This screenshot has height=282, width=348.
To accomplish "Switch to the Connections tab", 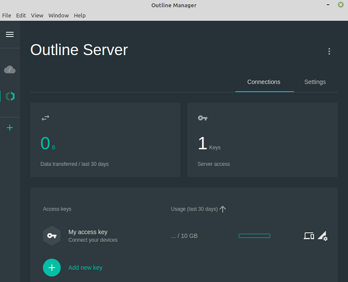I will click(264, 82).
